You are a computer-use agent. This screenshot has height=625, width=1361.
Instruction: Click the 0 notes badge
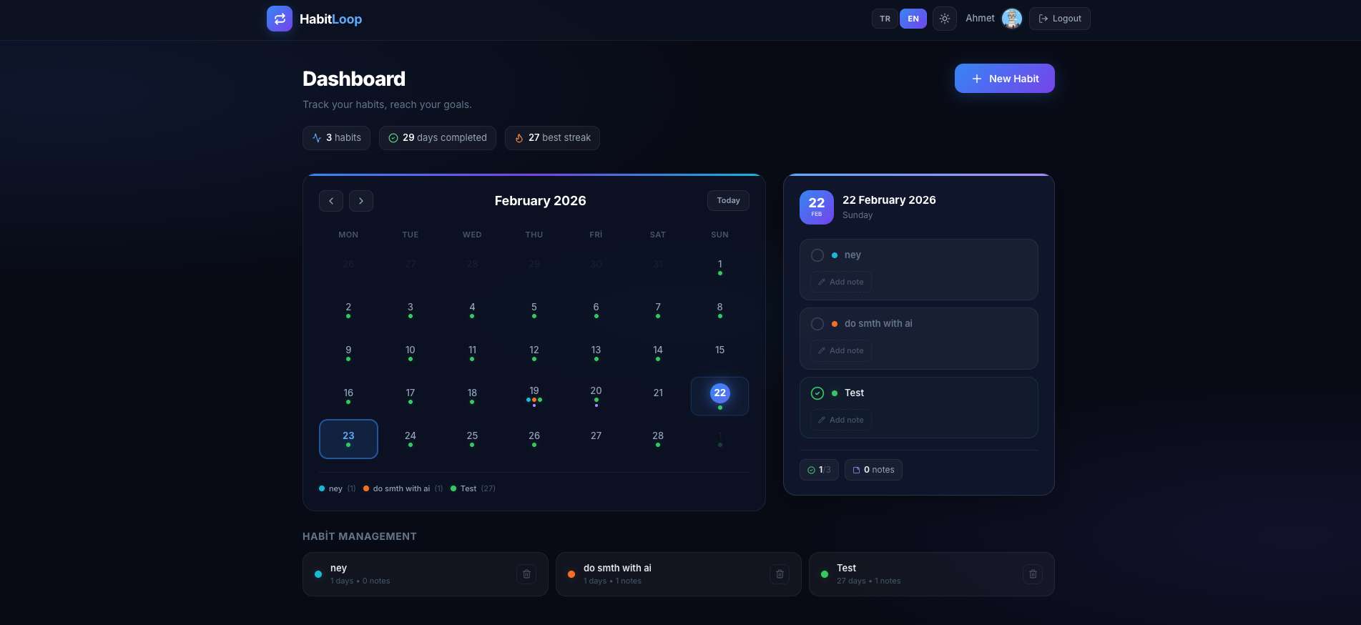tap(873, 470)
